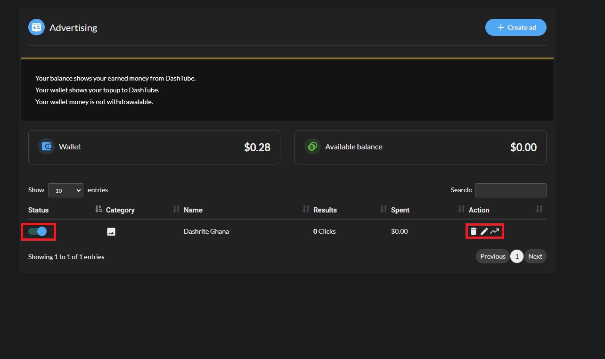Go to the Previous page
Screen dimensions: 605x359
(x=493, y=256)
